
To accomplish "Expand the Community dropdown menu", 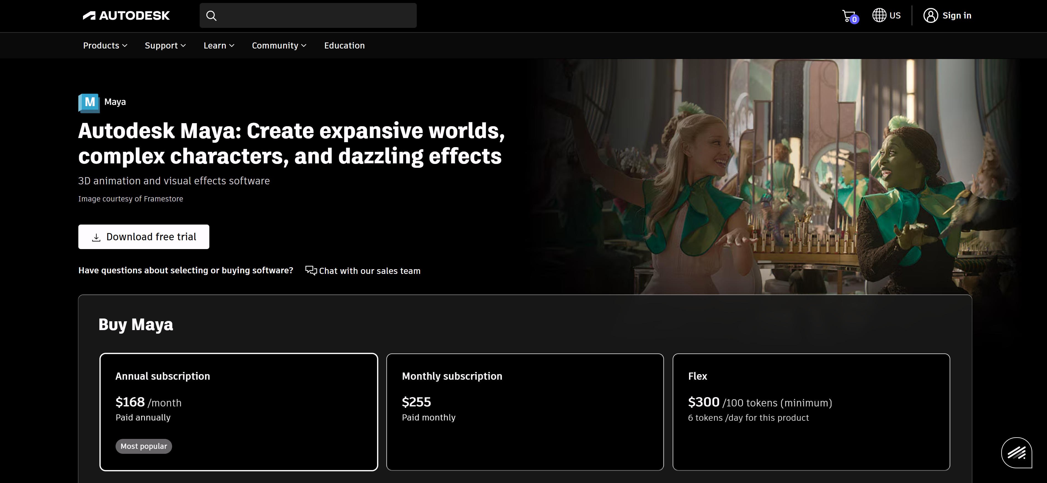I will coord(279,45).
